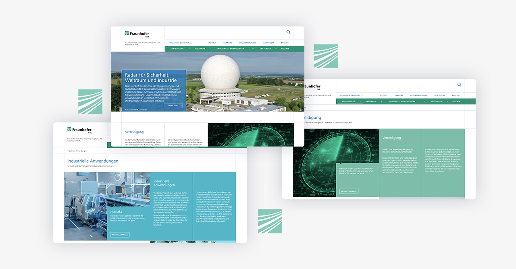Select PROJEKTE in homepage window green menu bar
The width and height of the screenshot is (516, 269).
[x=285, y=49]
